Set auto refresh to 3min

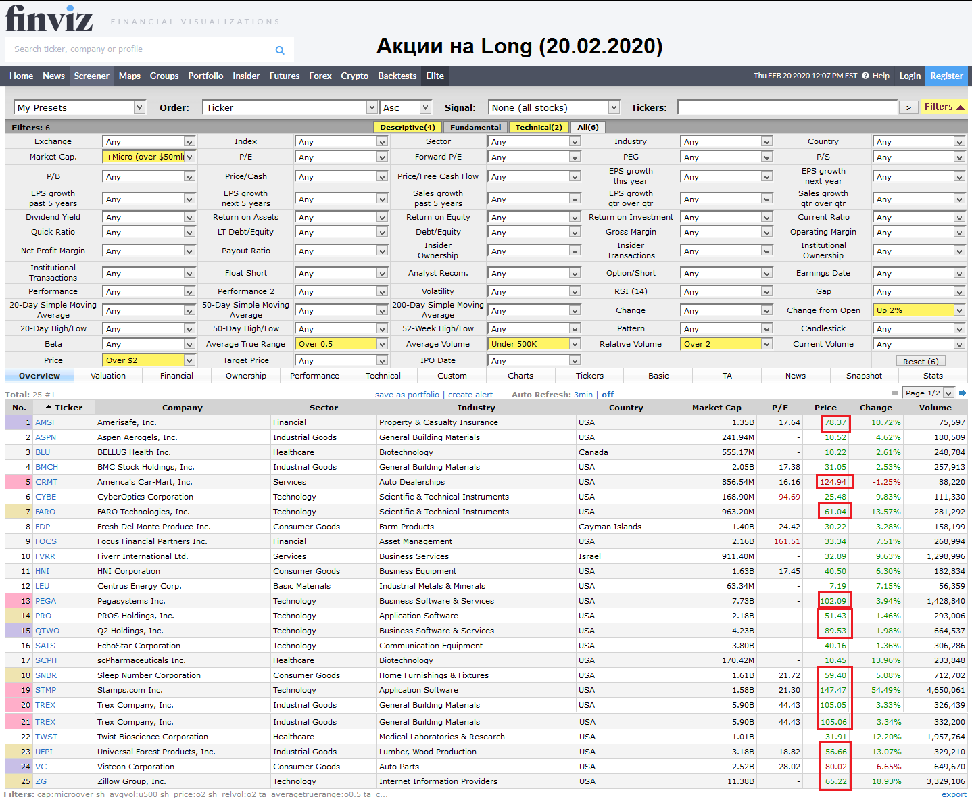[583, 395]
